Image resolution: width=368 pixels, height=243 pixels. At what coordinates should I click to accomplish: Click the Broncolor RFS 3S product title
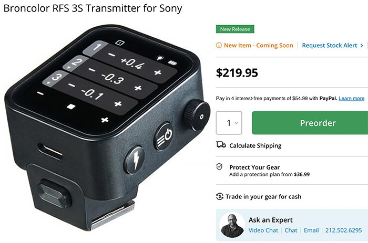click(x=93, y=8)
